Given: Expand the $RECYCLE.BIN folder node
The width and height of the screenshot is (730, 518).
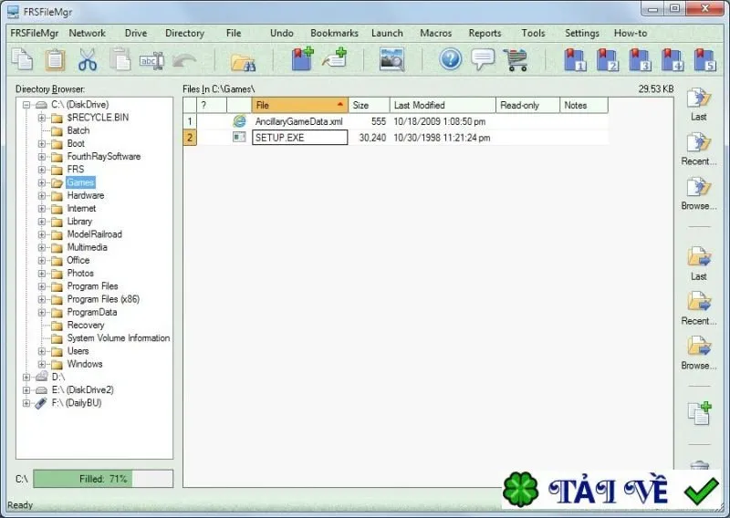Looking at the screenshot, I should [42, 118].
